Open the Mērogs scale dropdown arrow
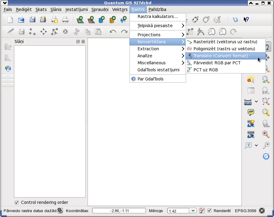274x217 pixels. 193,211
